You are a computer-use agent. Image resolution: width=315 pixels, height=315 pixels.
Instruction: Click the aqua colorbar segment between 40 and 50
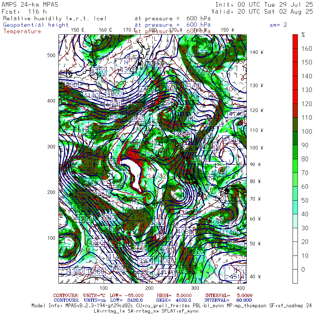295,207
